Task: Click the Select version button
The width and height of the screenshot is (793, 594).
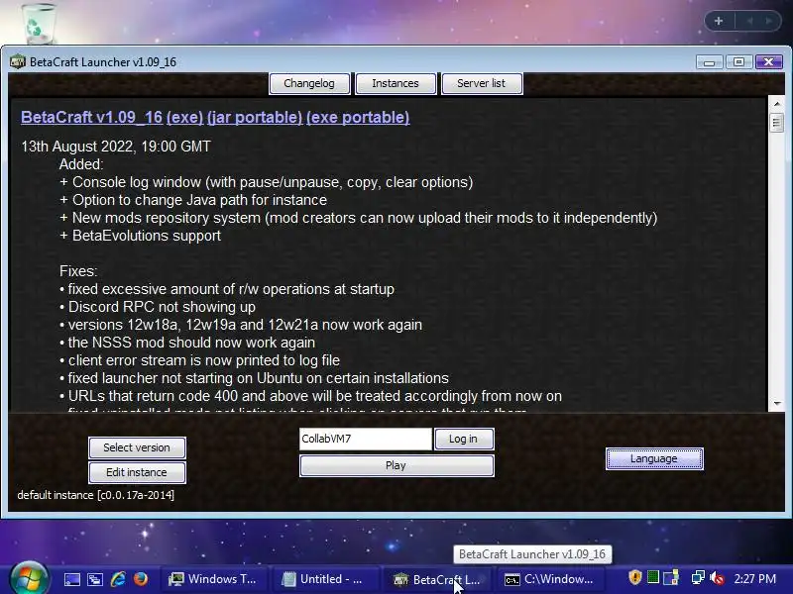Action: 137,447
